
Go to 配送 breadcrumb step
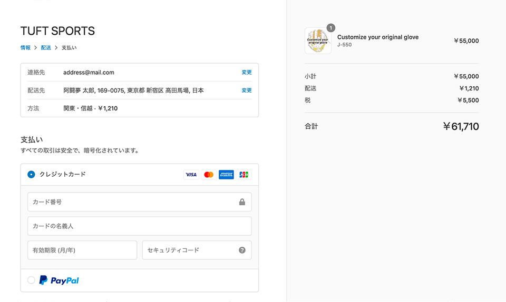point(46,48)
